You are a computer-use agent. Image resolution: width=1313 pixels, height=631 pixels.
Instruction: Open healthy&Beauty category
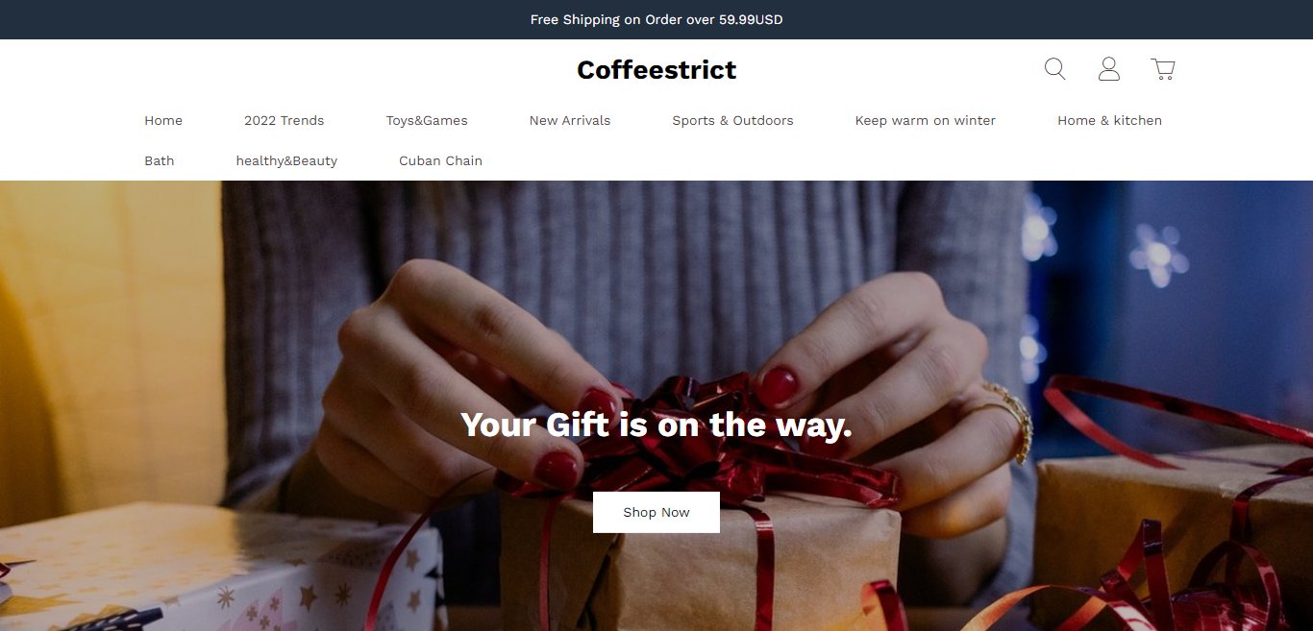pyautogui.click(x=286, y=160)
